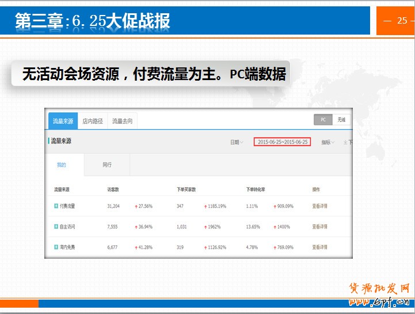This screenshot has height=314, width=415.
Task: Click red up arrow next to 41.28%
Action: tap(136, 247)
